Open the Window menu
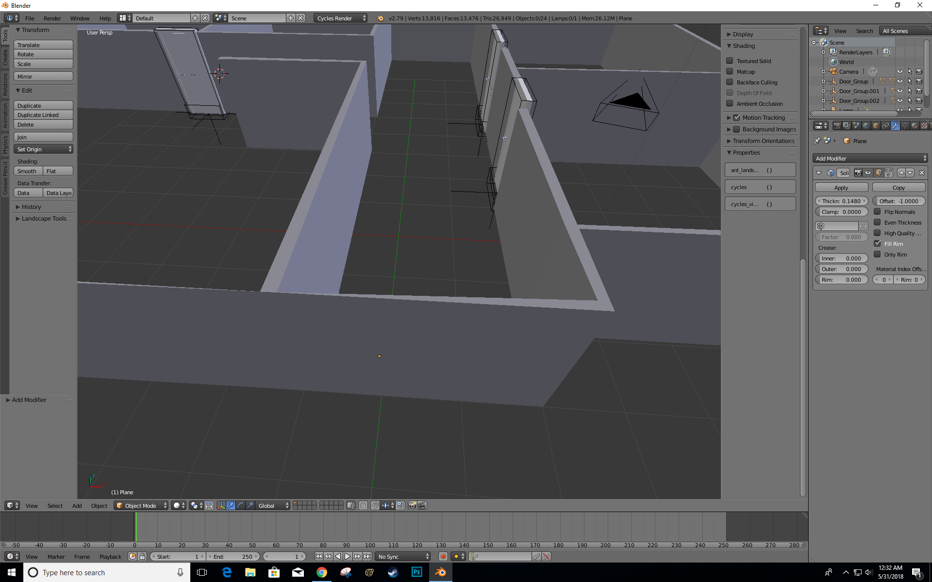Screen dimensions: 932x582 pos(80,18)
